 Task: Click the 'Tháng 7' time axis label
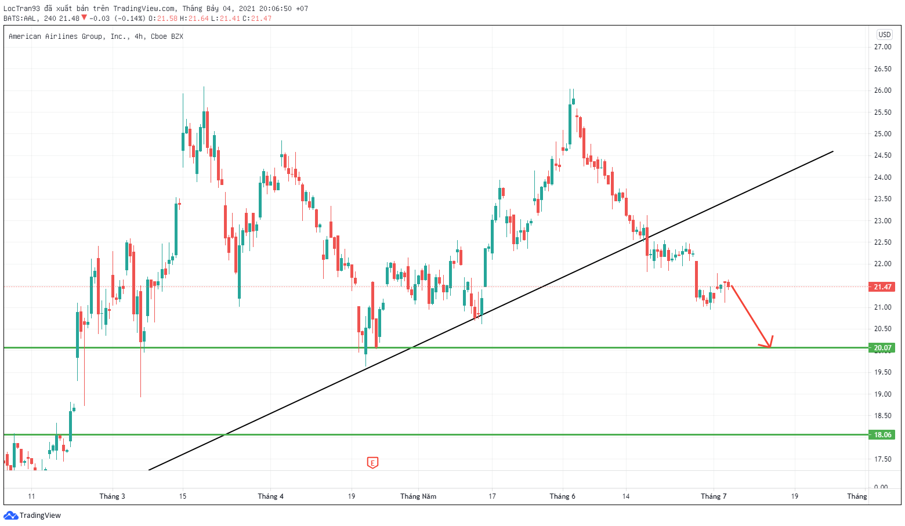click(x=714, y=496)
